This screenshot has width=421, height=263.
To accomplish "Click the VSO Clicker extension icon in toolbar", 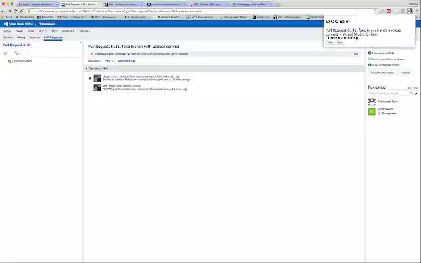I will [x=410, y=11].
